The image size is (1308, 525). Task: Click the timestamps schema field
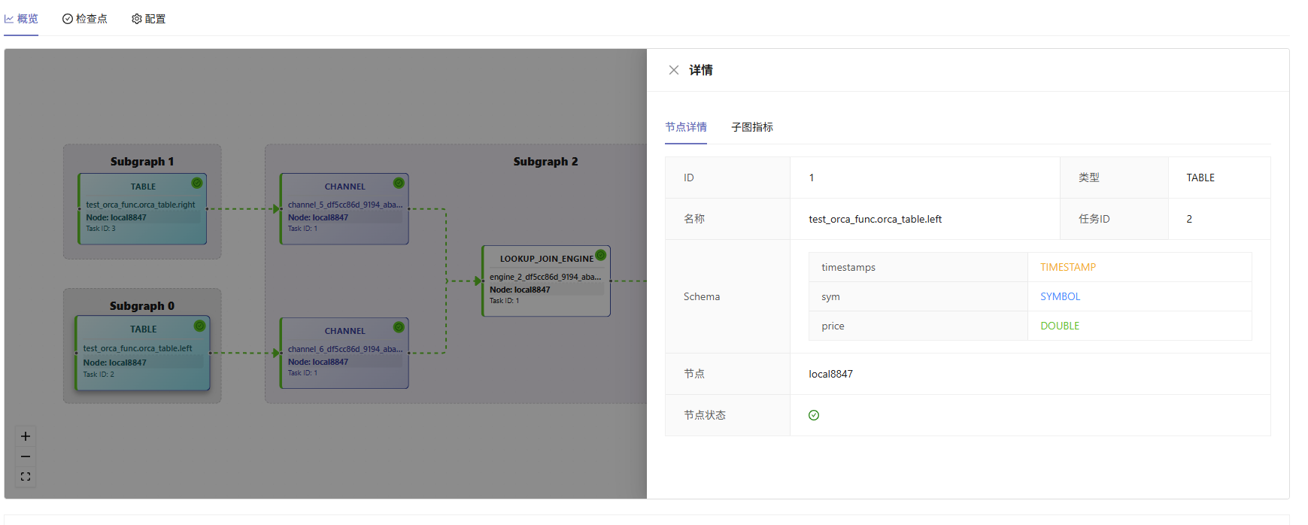[x=848, y=267]
